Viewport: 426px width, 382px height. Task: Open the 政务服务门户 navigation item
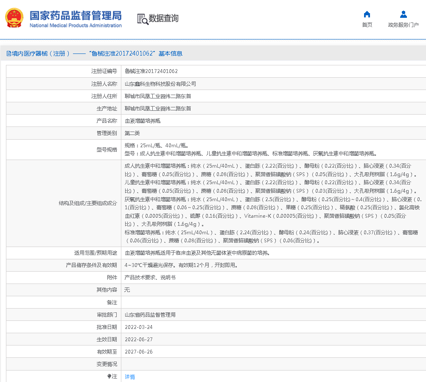pos(403,25)
